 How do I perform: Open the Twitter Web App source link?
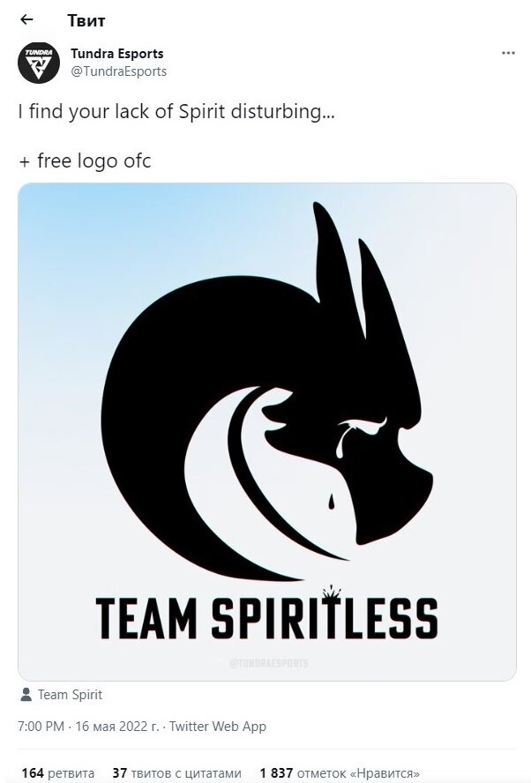(218, 726)
